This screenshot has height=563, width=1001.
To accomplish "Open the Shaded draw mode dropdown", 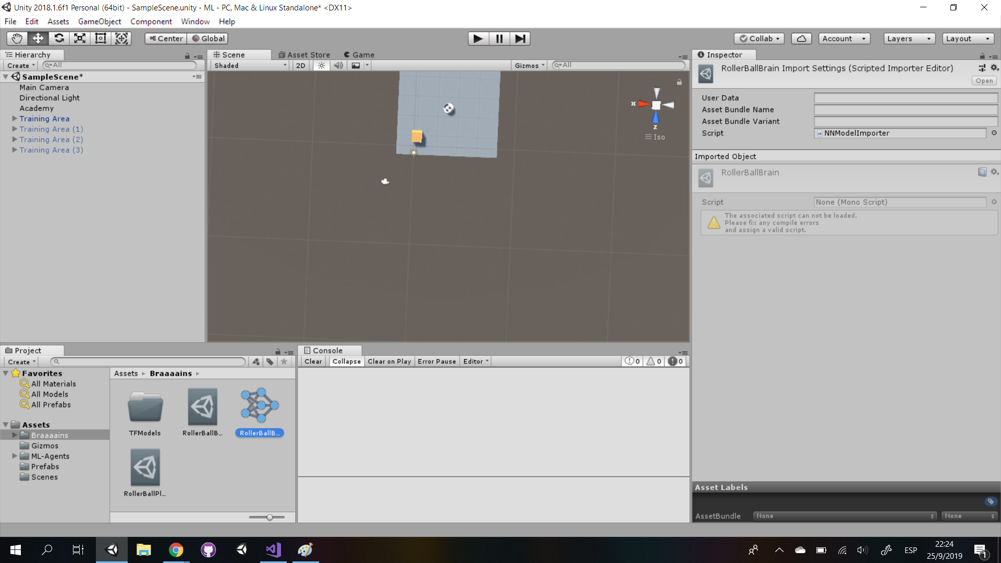I will 249,65.
